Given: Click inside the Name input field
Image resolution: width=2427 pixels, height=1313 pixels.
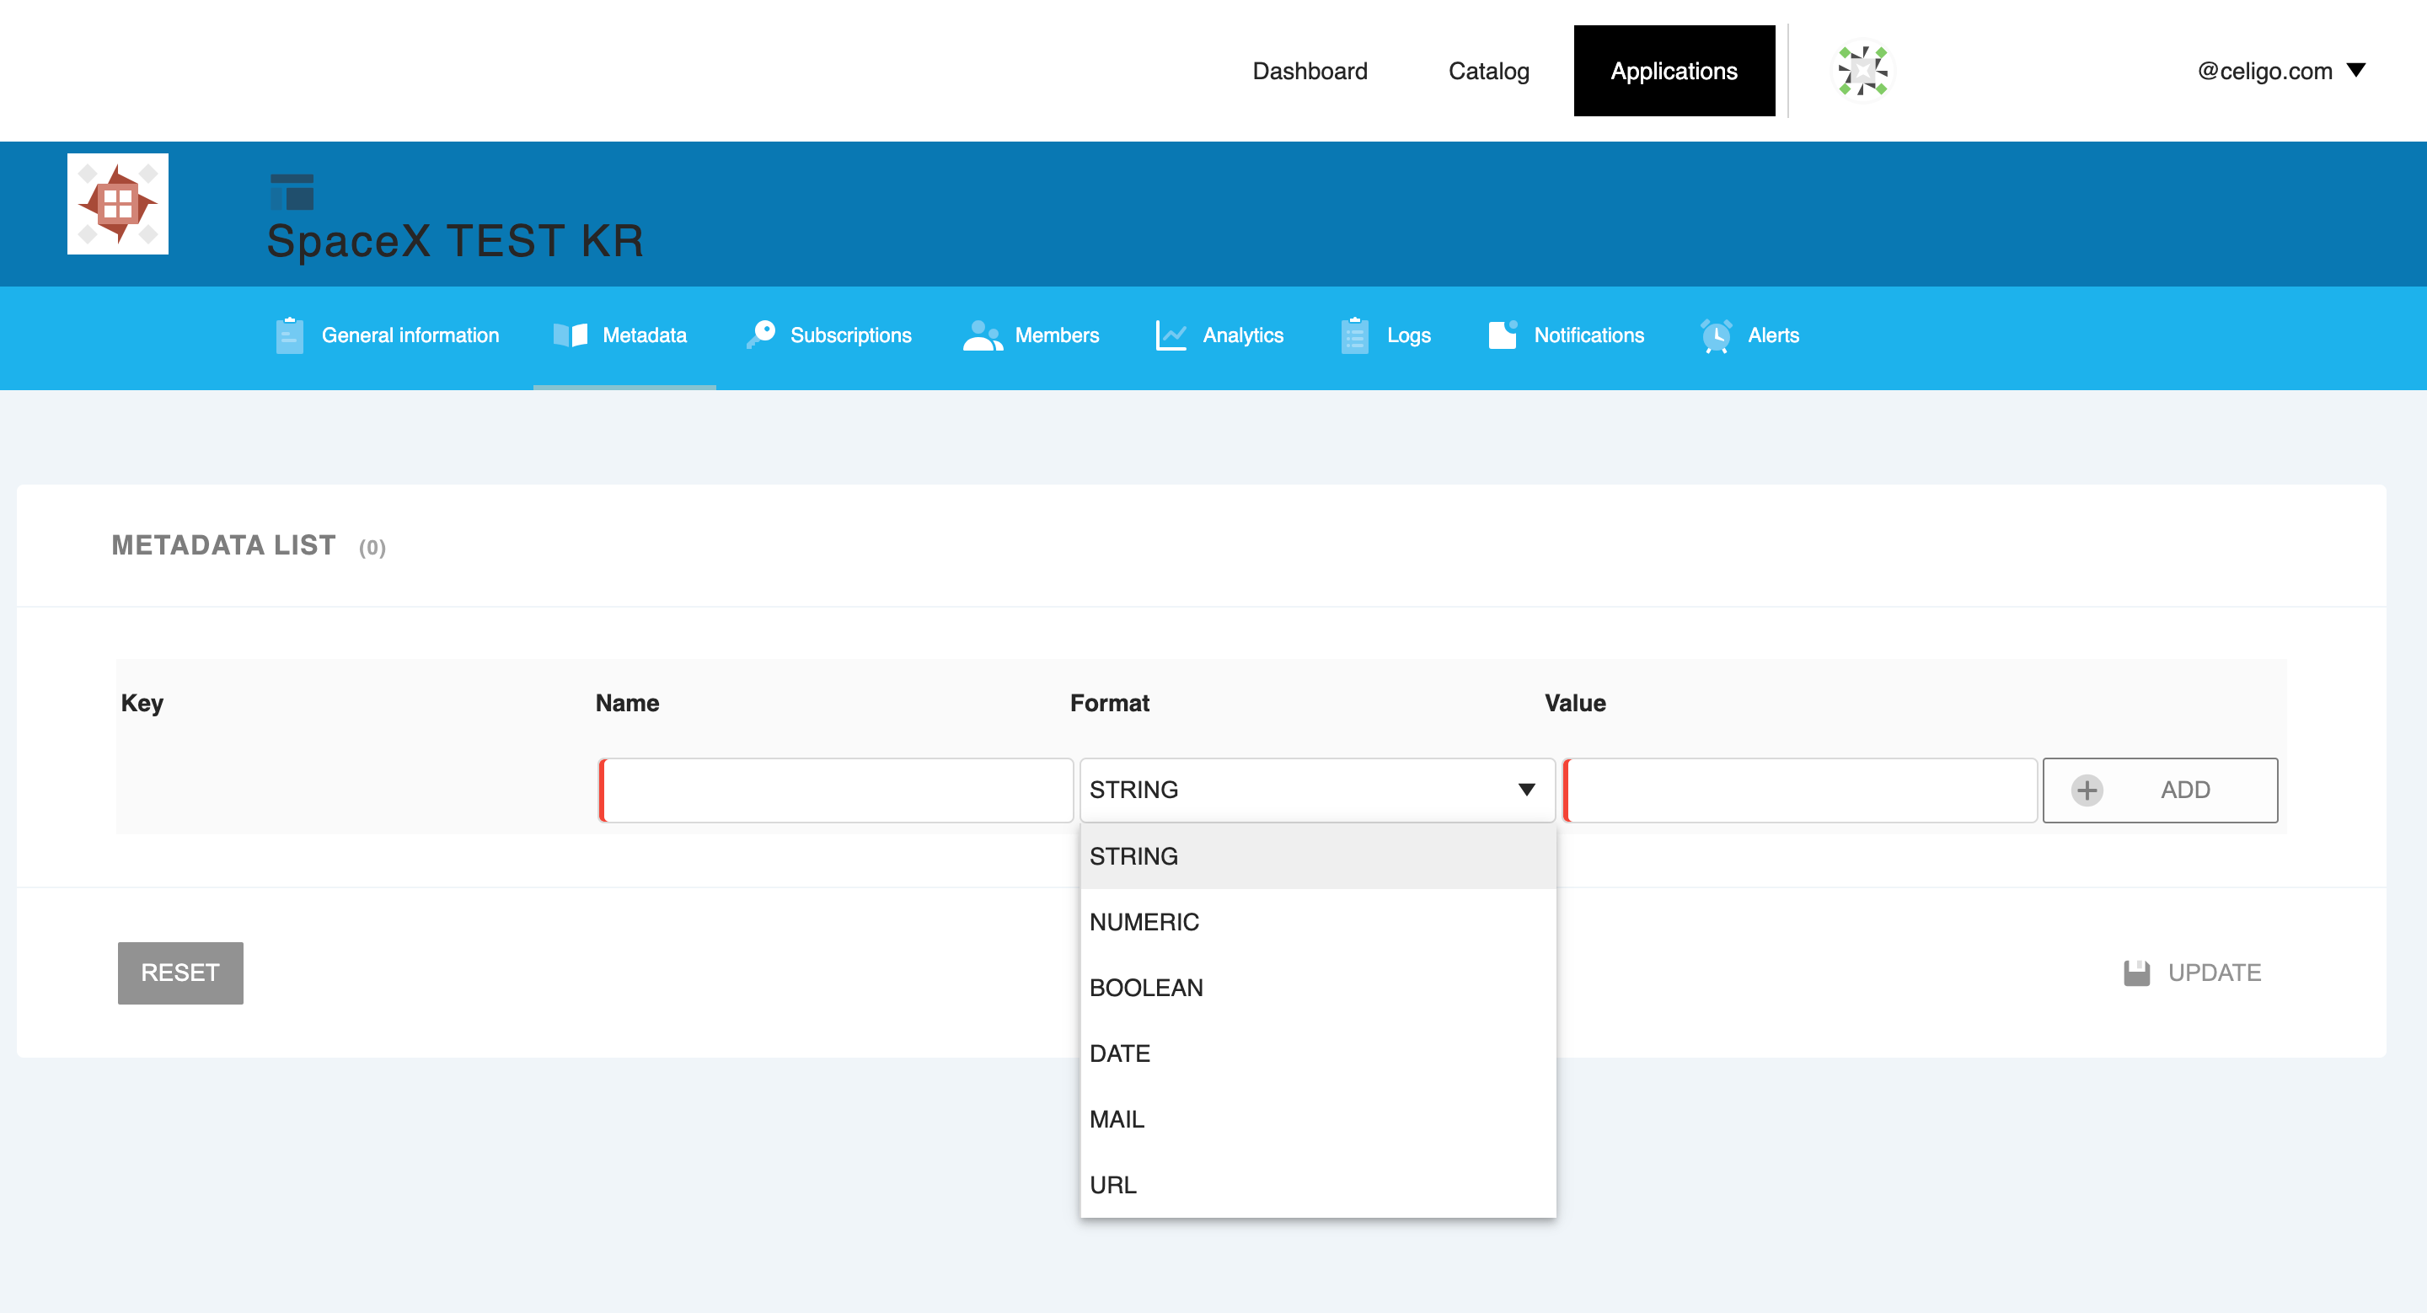Looking at the screenshot, I should coord(835,790).
